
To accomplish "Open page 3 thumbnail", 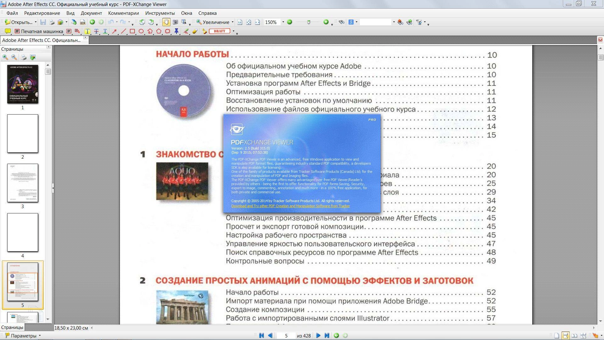I will [23, 183].
